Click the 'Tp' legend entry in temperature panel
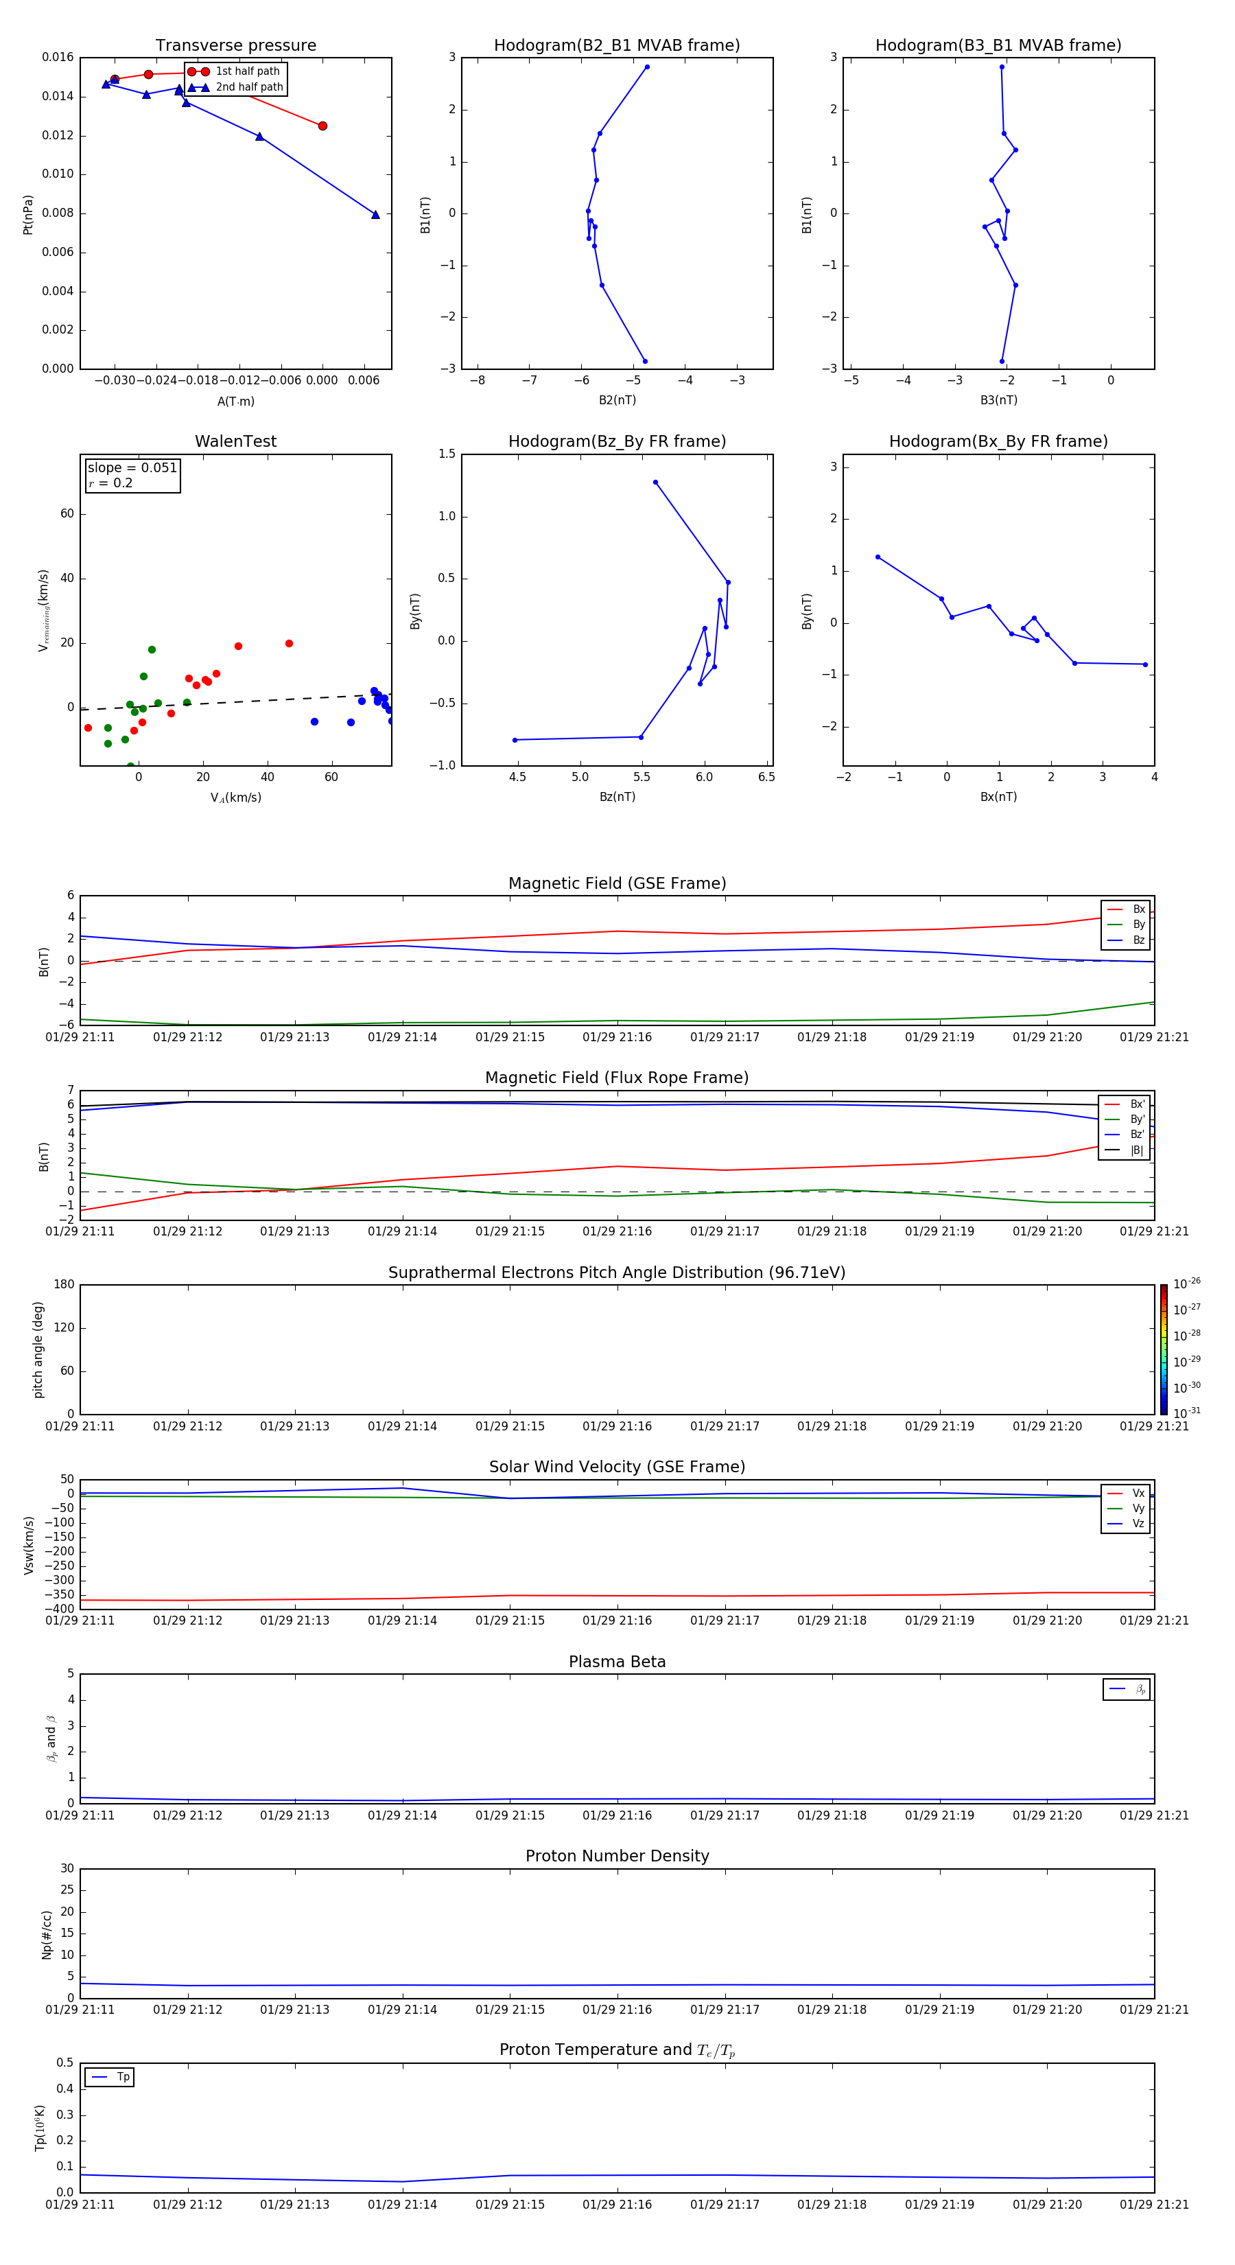 110,2077
